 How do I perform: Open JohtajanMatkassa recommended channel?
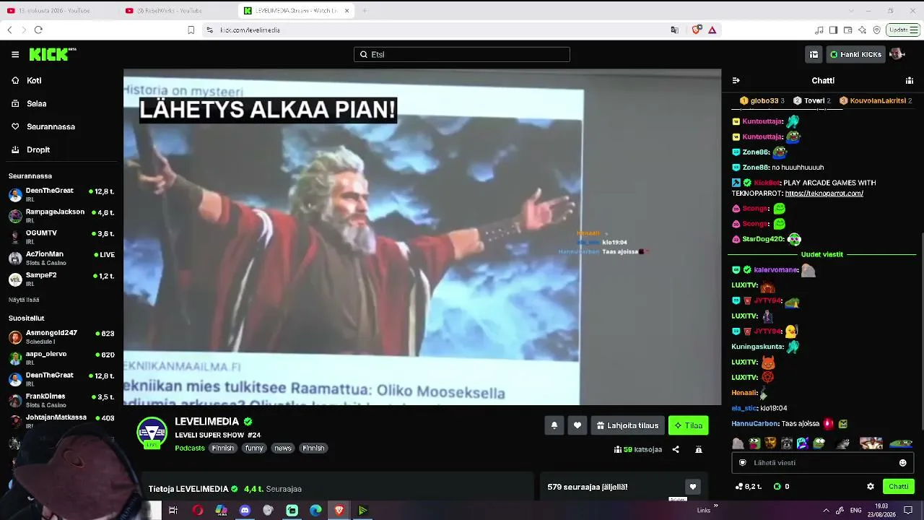(x=61, y=420)
